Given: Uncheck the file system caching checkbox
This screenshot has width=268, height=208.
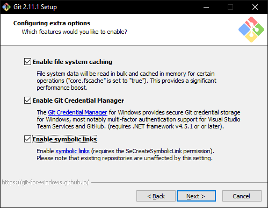Looking at the screenshot, I should [x=27, y=62].
